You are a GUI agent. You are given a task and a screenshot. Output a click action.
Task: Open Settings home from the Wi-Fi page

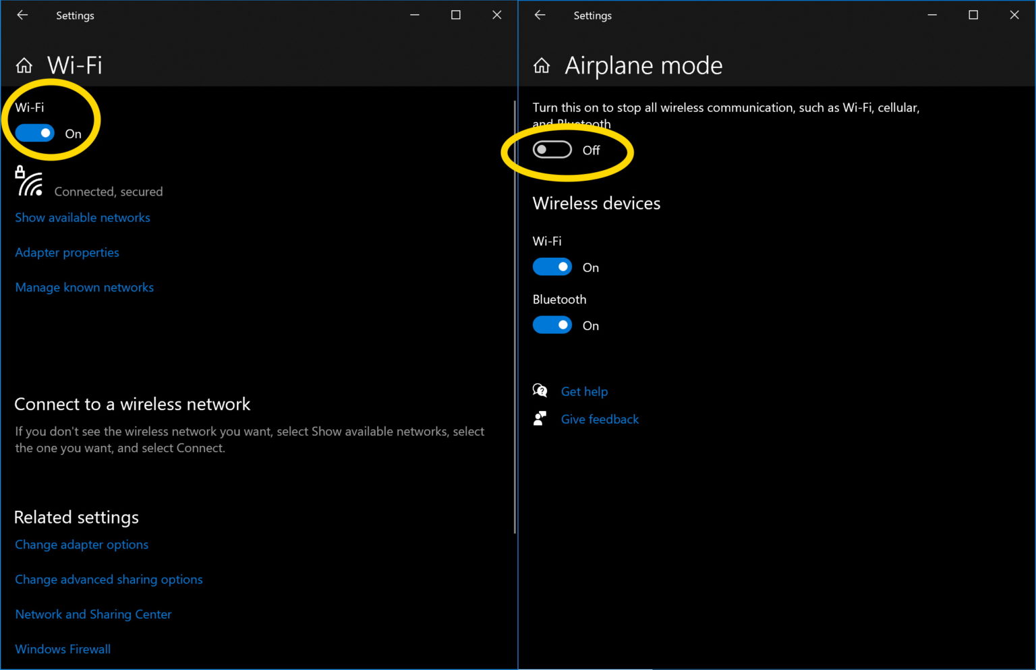coord(24,65)
